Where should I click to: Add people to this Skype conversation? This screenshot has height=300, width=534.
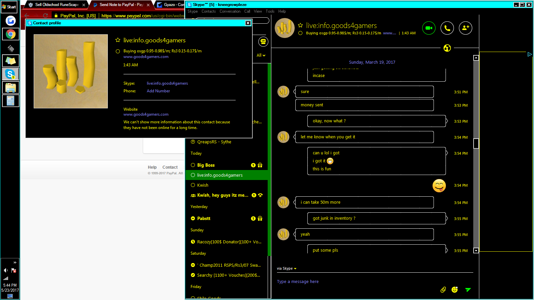[466, 28]
